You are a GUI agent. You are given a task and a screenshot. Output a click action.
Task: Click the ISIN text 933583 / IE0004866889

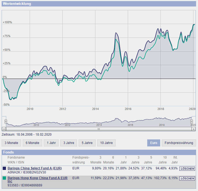tap(25, 185)
